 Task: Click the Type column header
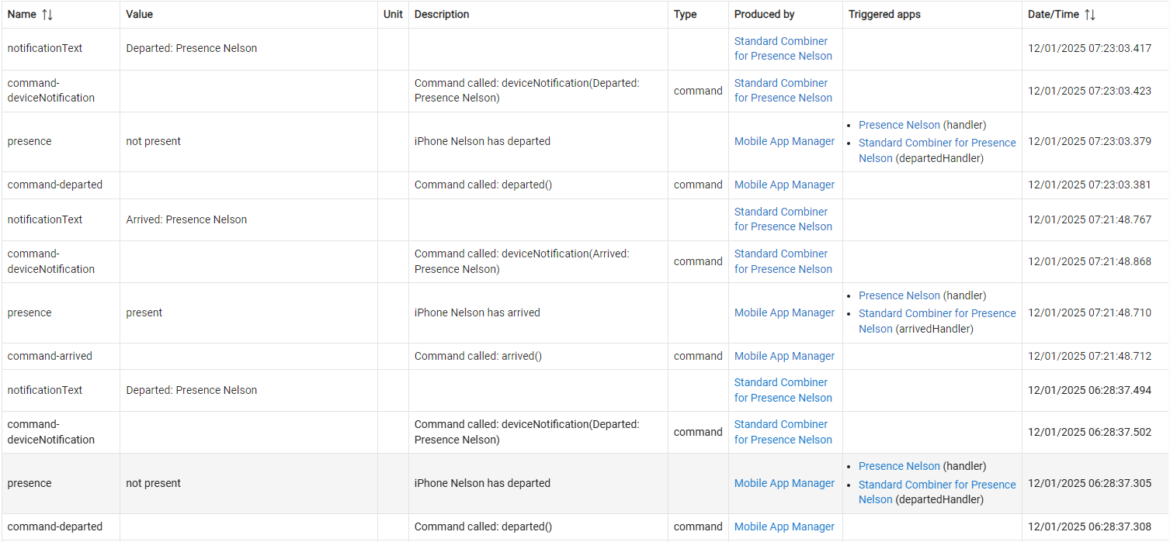point(685,15)
